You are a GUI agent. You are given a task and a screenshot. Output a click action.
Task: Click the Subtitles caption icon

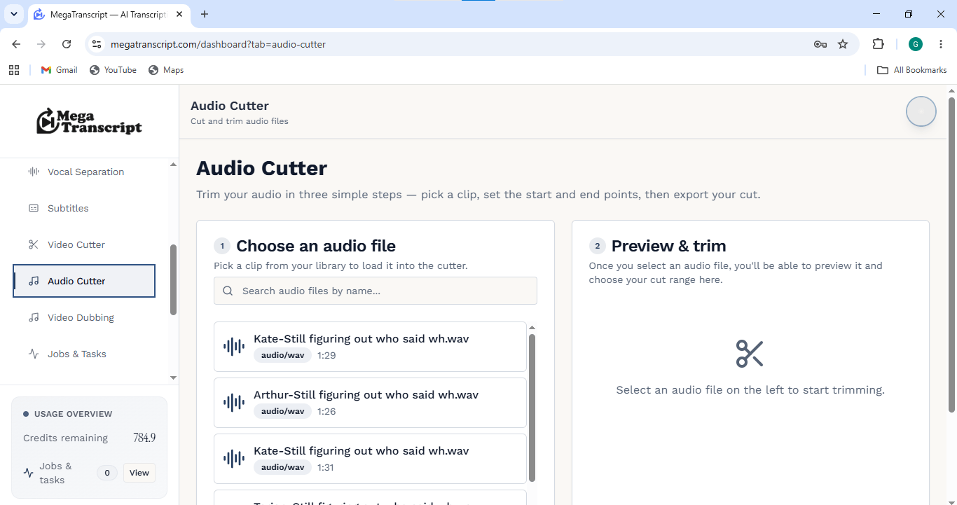34,208
